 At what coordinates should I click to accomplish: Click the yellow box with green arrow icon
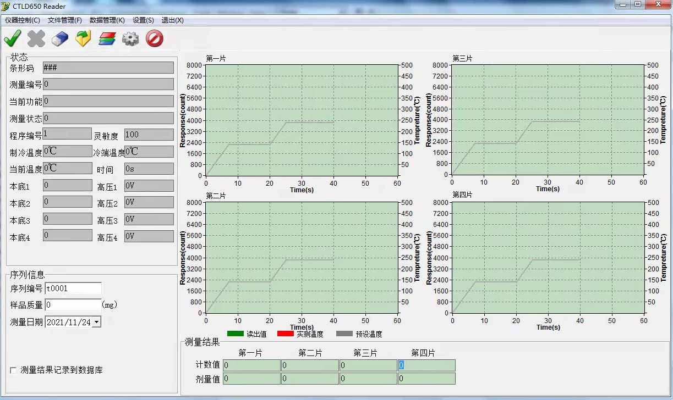pos(83,38)
